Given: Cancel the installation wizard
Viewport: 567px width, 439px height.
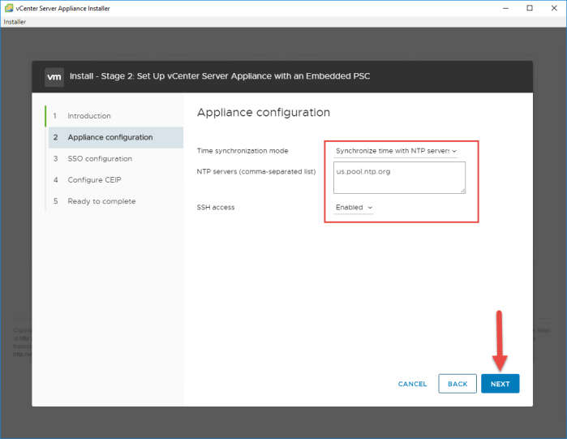Looking at the screenshot, I should pos(412,384).
